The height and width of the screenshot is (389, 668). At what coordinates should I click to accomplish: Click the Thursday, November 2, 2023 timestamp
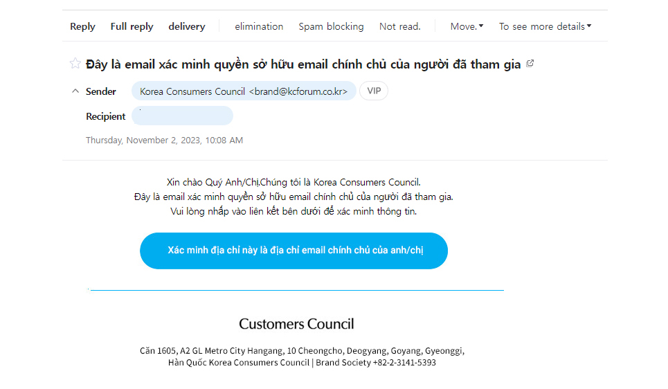[164, 141]
